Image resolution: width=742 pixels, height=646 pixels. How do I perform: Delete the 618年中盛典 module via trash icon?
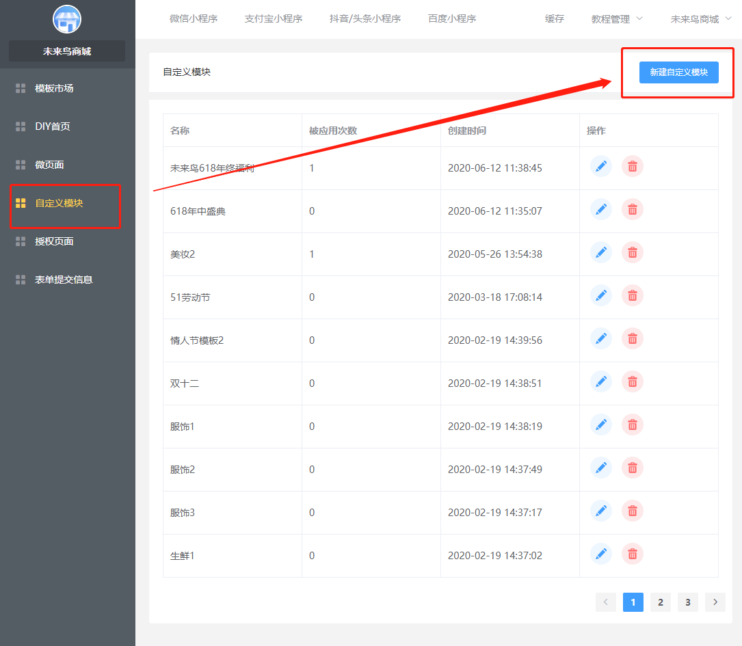(x=633, y=210)
